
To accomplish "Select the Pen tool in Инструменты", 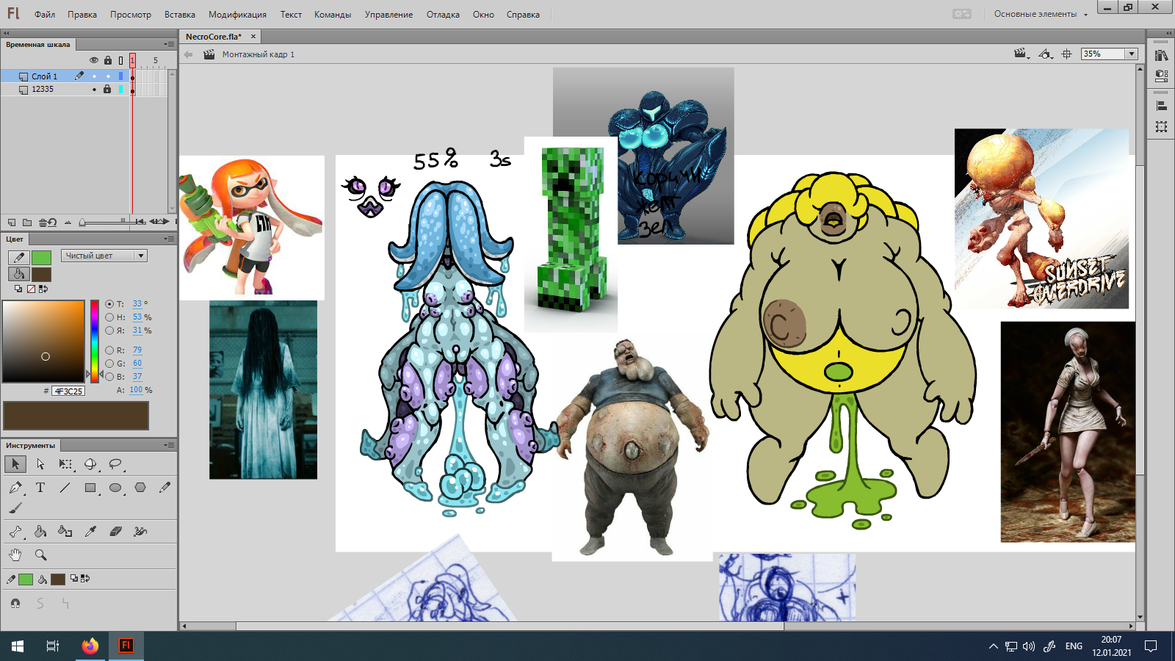I will click(15, 488).
